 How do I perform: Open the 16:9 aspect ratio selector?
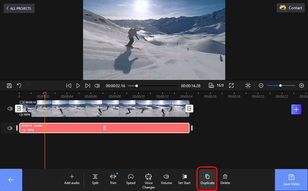216,85
